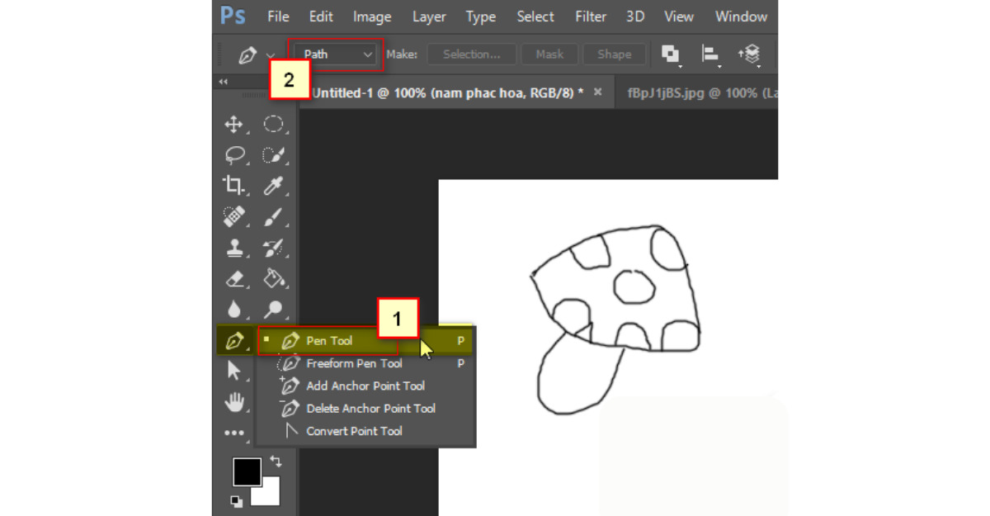The image size is (990, 516).
Task: Select the Lasso tool
Action: coord(235,155)
